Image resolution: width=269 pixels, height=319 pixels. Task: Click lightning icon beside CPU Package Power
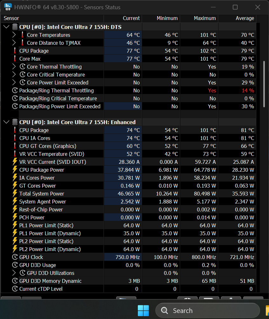tap(15, 170)
